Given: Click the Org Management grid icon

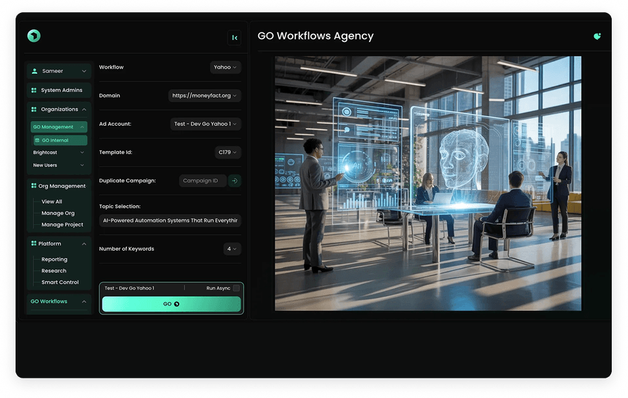Looking at the screenshot, I should (33, 186).
